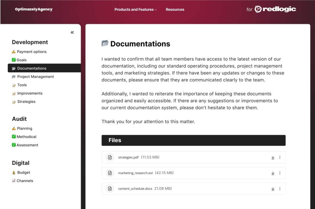Open more options for content_schedule.docx

click(x=280, y=189)
